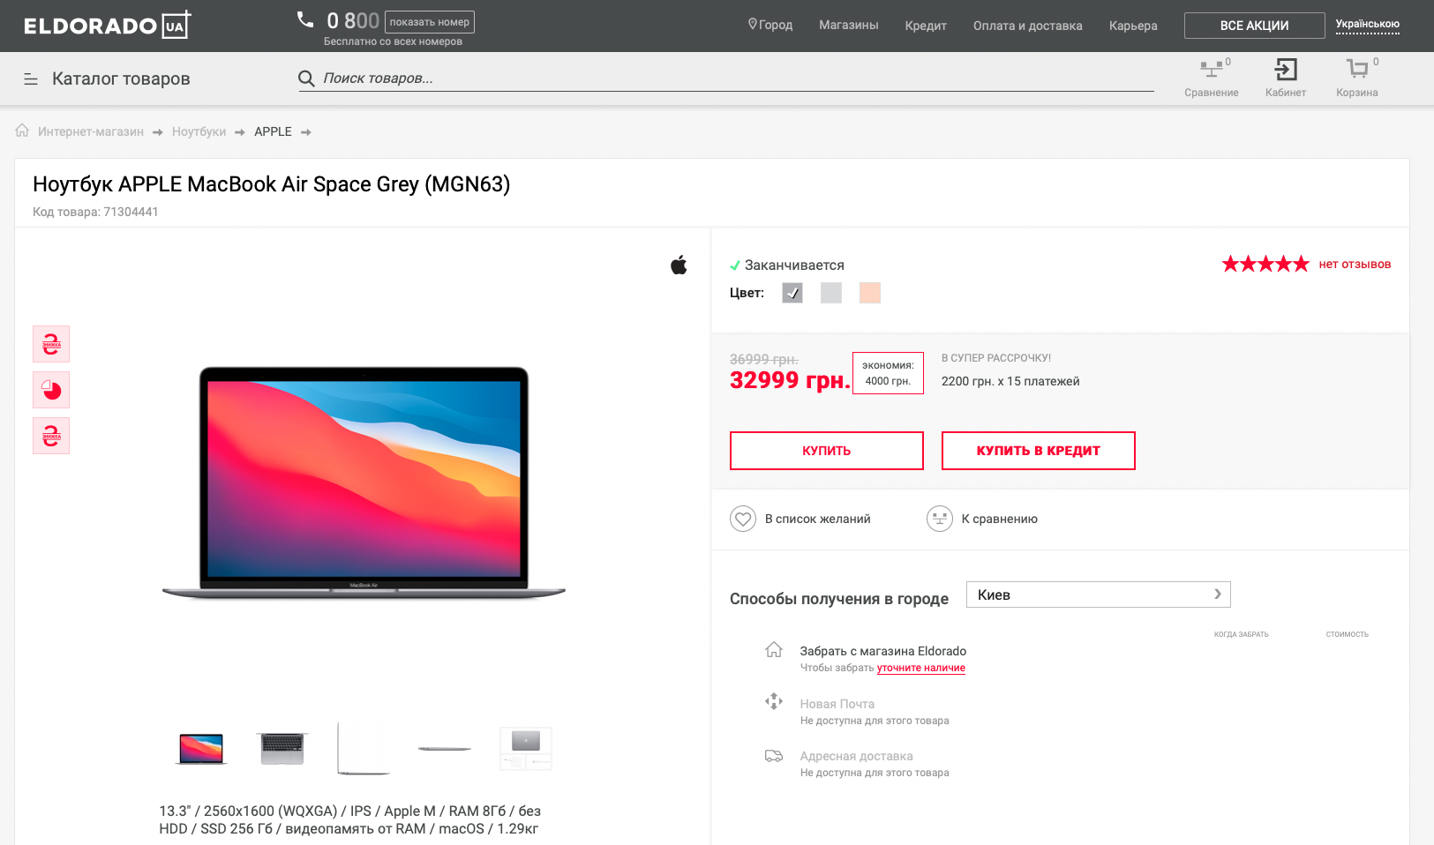Go to the Магазины page

click(848, 26)
